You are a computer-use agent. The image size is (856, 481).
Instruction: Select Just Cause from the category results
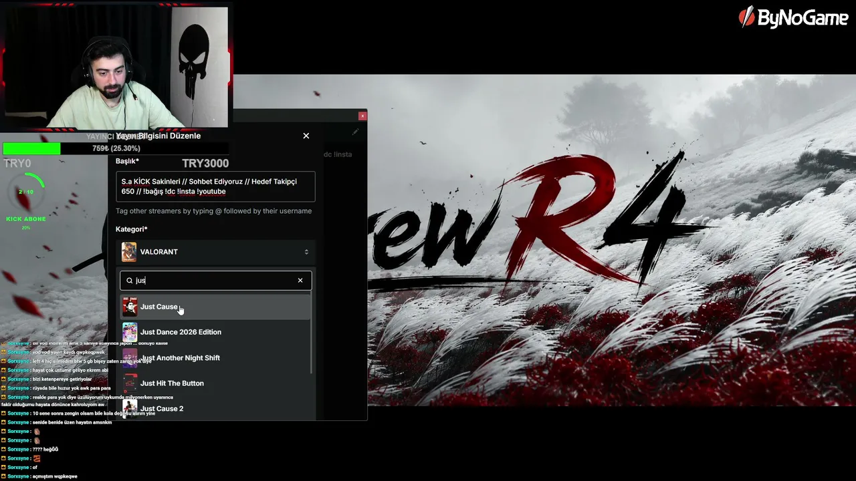(215, 307)
